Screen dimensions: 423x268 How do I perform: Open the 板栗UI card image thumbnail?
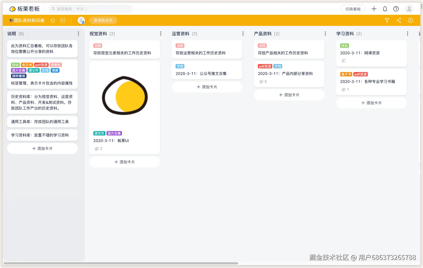coord(125,95)
